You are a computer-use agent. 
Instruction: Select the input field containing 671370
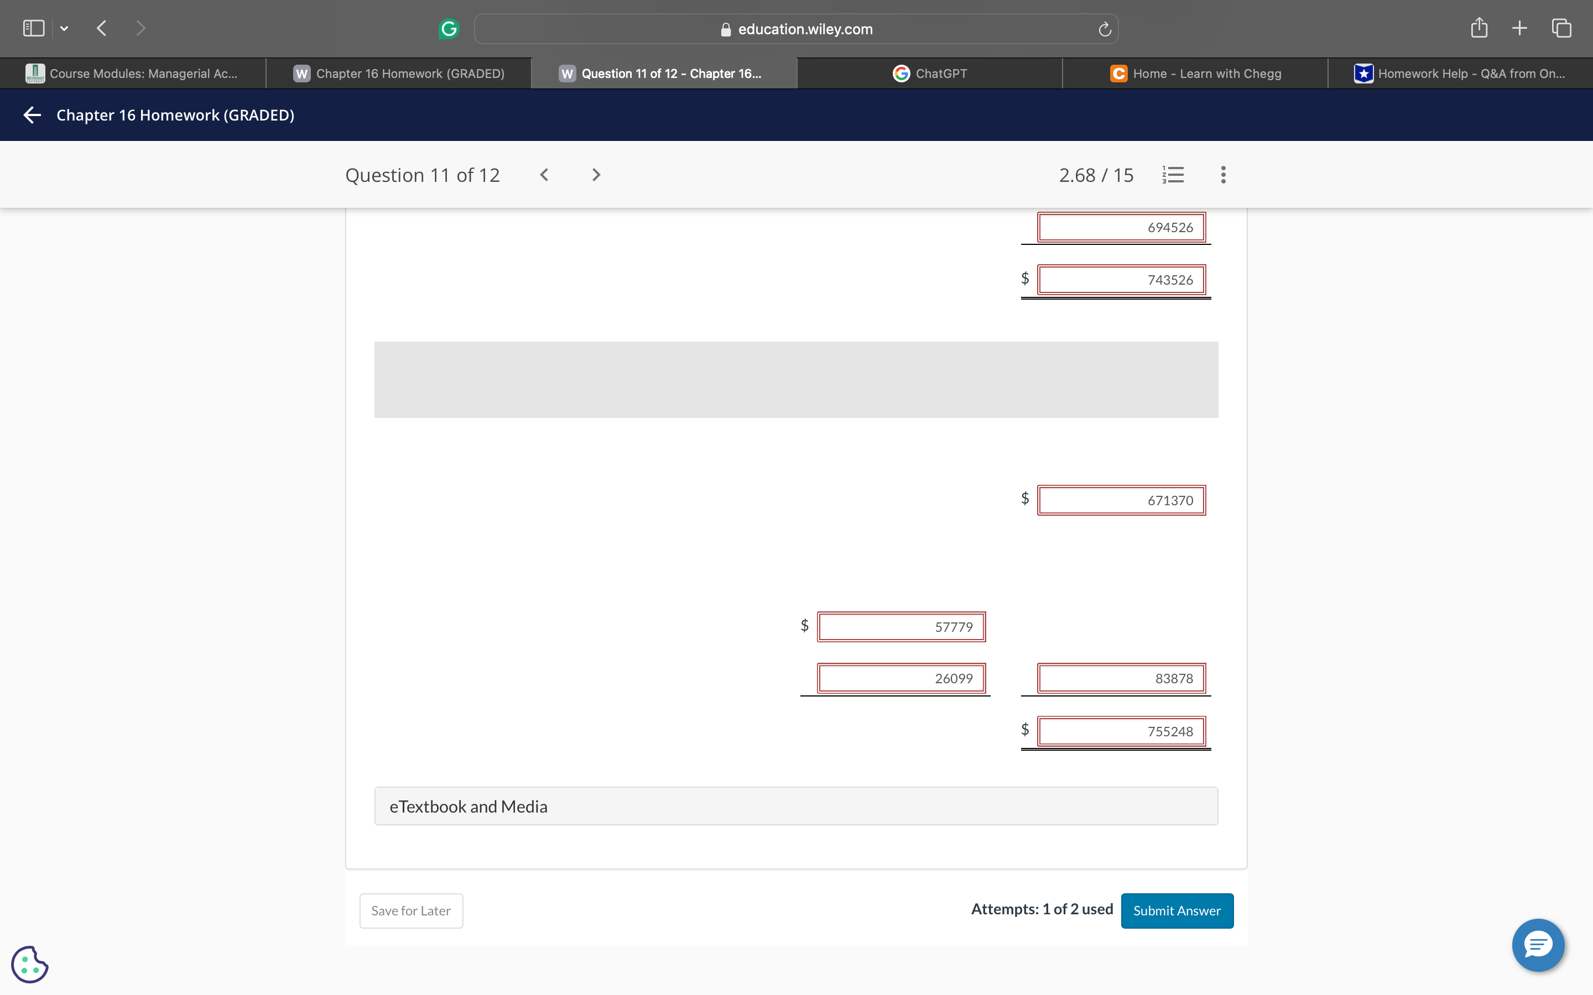1121,500
